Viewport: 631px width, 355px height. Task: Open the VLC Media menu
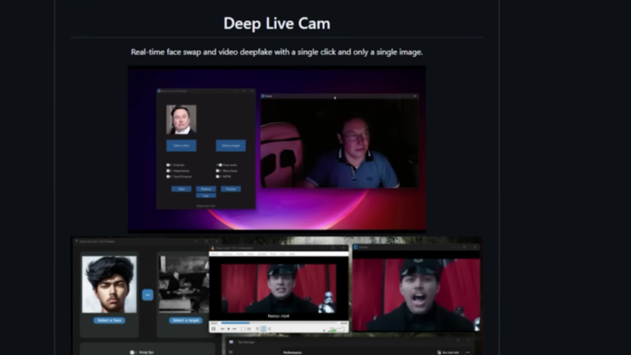coord(215,254)
